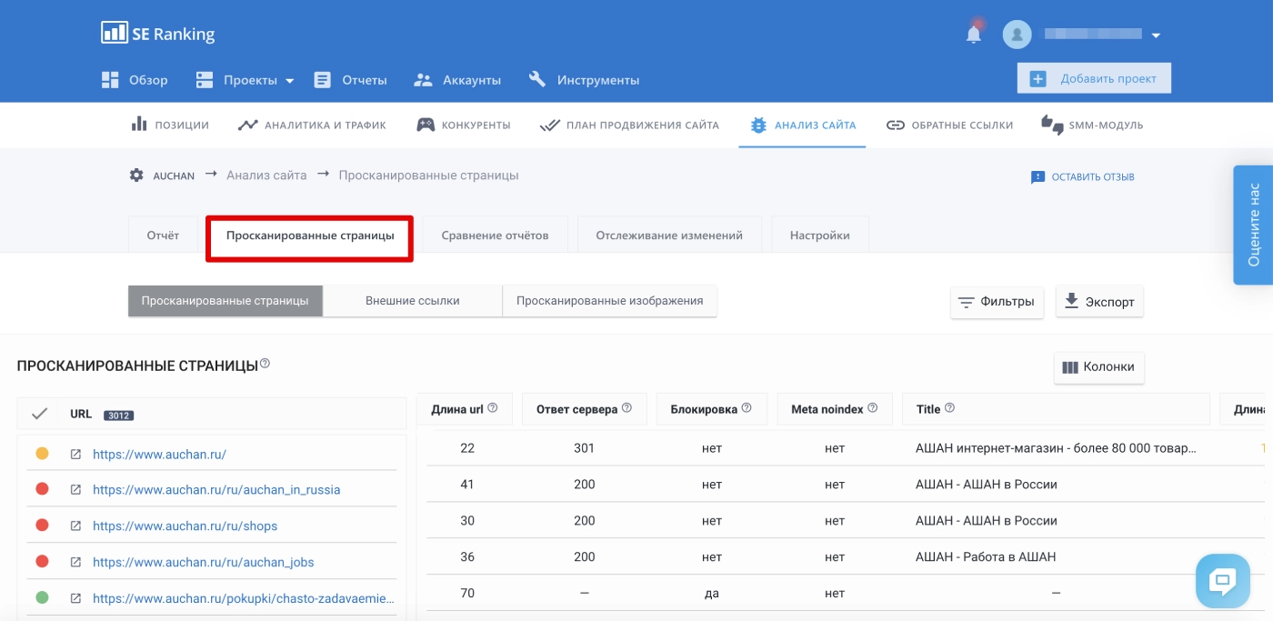The image size is (1273, 621).
Task: Open Отчеты in main menu
Action: 350,80
